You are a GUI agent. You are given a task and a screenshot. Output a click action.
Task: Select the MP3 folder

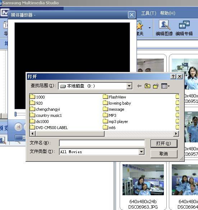(110, 115)
